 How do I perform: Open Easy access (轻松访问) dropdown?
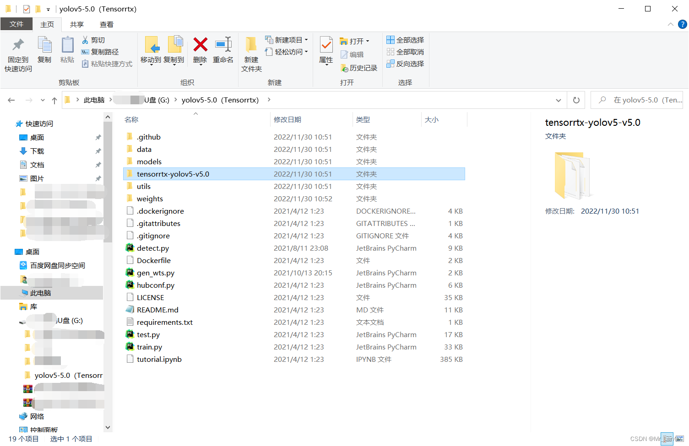pos(287,52)
